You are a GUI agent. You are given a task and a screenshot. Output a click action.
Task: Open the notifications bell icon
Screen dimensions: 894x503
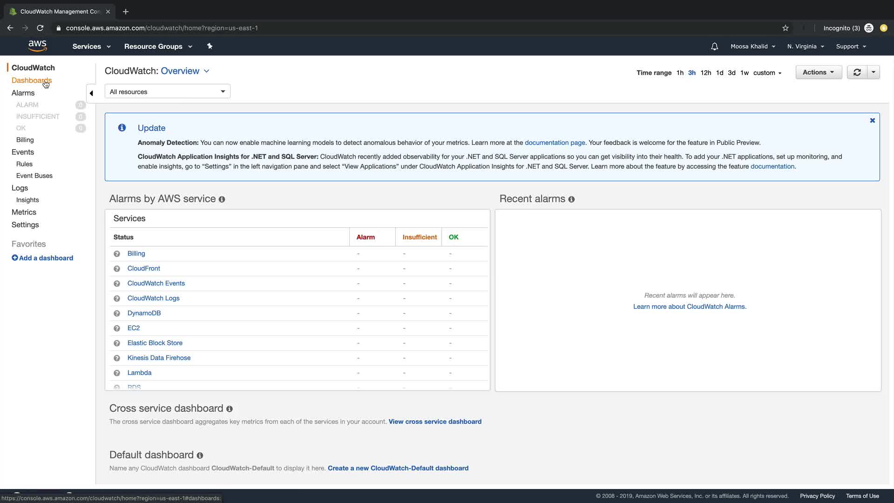point(714,47)
